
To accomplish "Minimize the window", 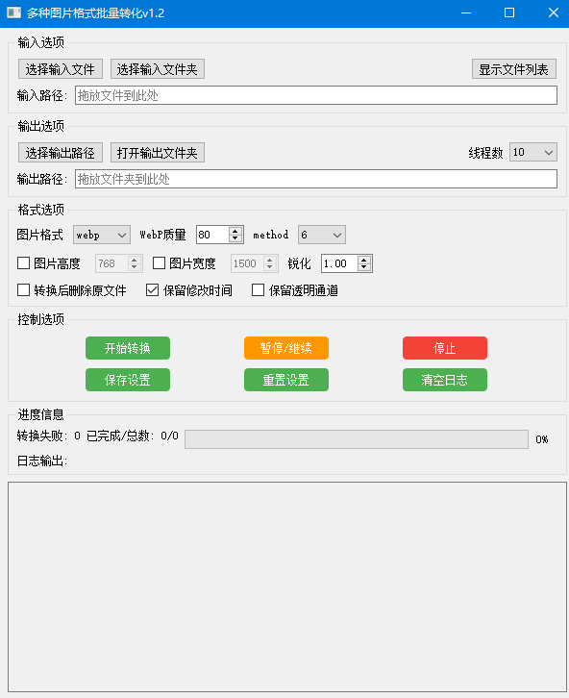I will pyautogui.click(x=466, y=12).
